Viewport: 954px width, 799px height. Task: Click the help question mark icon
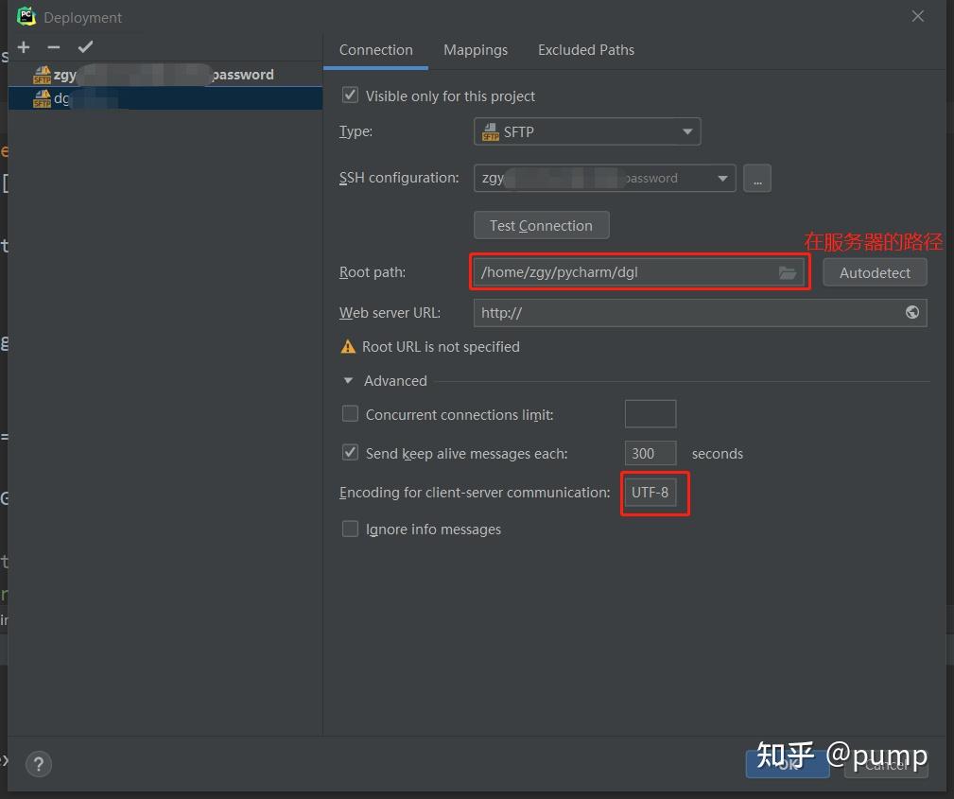pyautogui.click(x=38, y=764)
